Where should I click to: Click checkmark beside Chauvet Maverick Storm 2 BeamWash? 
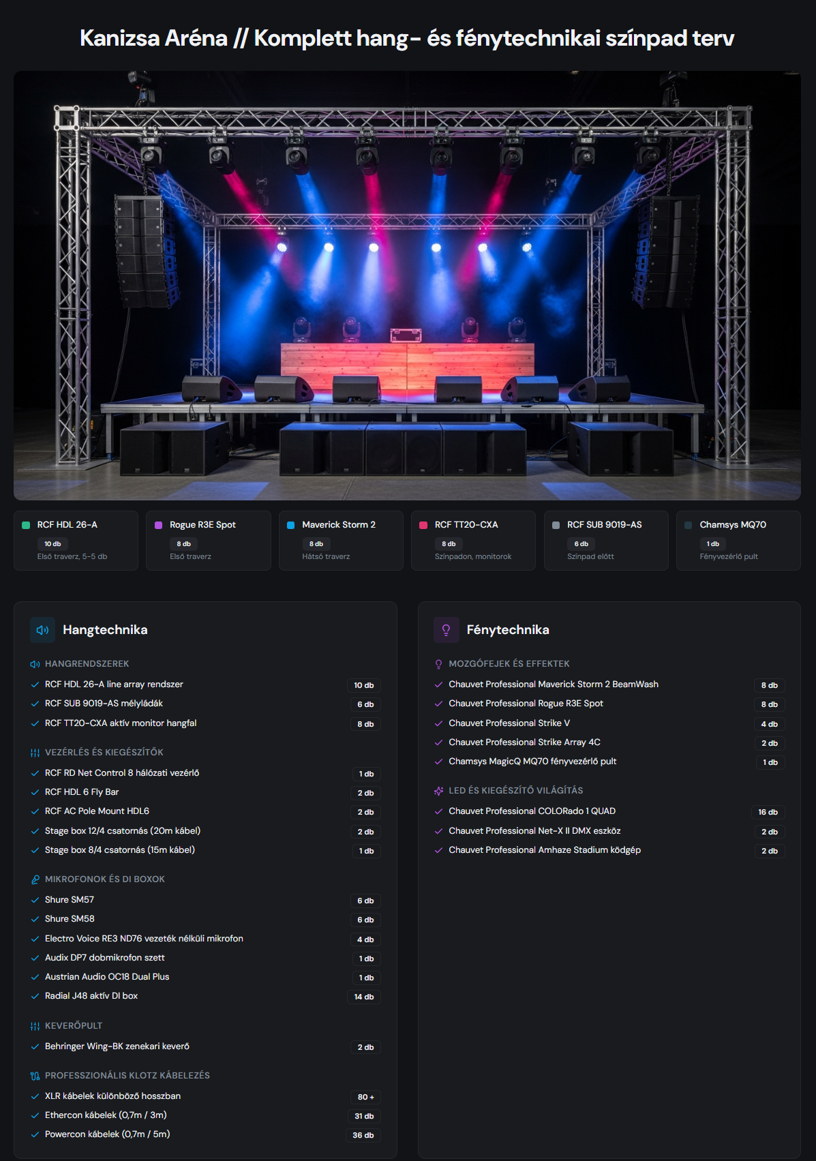point(438,684)
